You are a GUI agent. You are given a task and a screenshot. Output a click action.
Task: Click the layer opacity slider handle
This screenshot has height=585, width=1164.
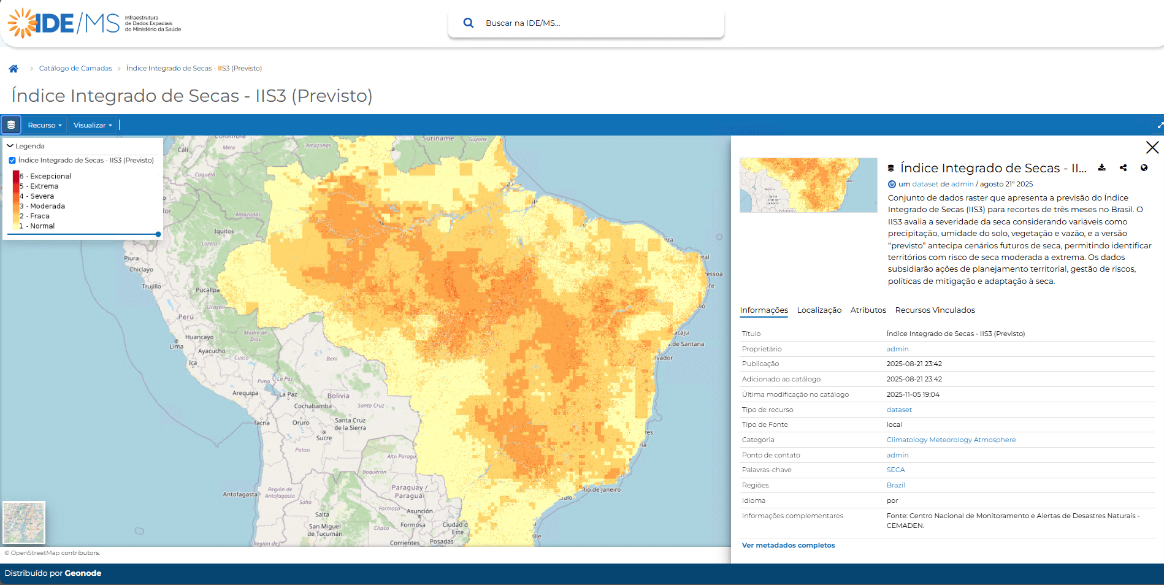[x=158, y=234]
